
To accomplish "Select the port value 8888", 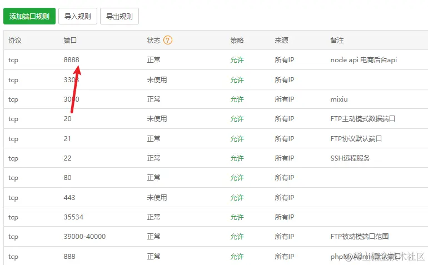I will click(x=72, y=60).
